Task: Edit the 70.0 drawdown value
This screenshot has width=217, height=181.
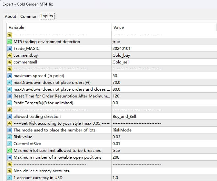Action: (x=116, y=83)
